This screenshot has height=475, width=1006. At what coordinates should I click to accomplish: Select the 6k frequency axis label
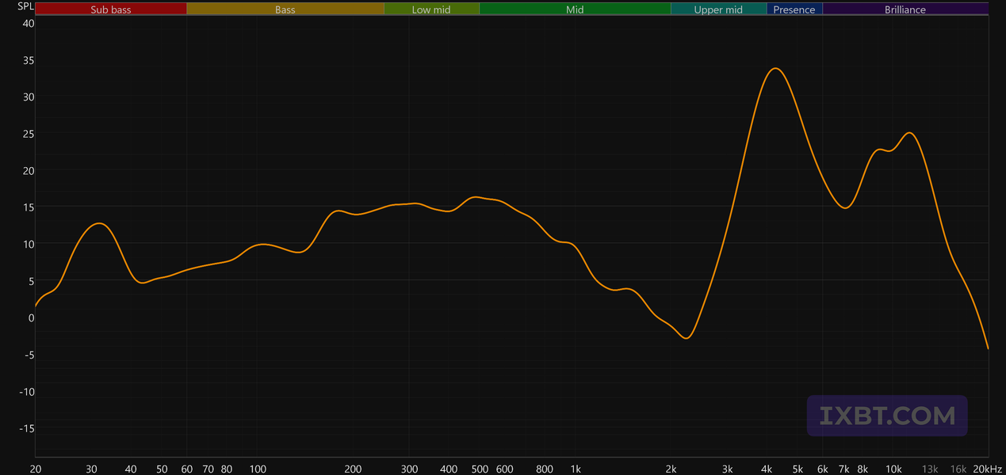point(823,469)
